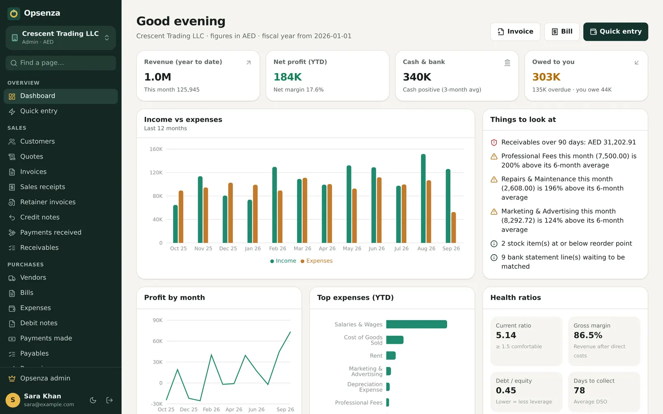Toggle the Income series in the chart legend
This screenshot has width=663, height=414.
[x=283, y=261]
